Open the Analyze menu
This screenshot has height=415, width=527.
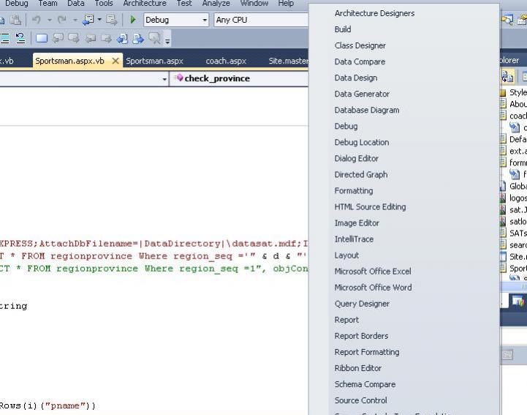pyautogui.click(x=216, y=4)
